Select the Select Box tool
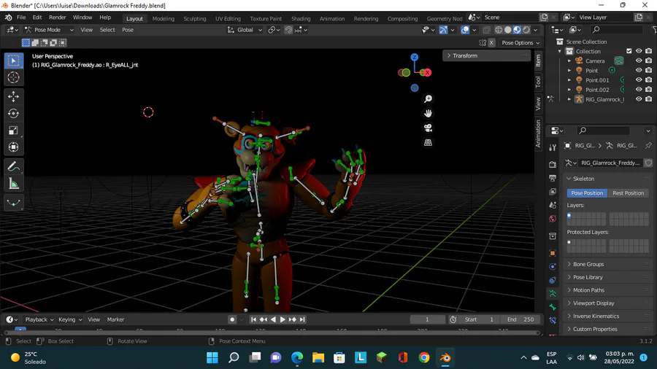657x369 pixels. coord(13,61)
